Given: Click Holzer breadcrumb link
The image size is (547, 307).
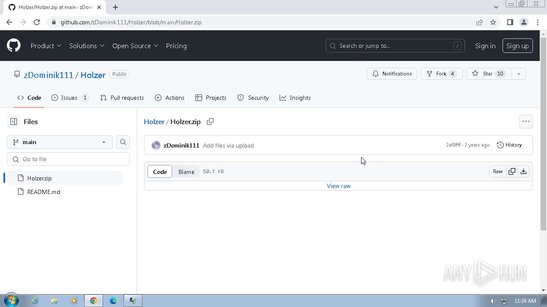Looking at the screenshot, I should click(154, 122).
